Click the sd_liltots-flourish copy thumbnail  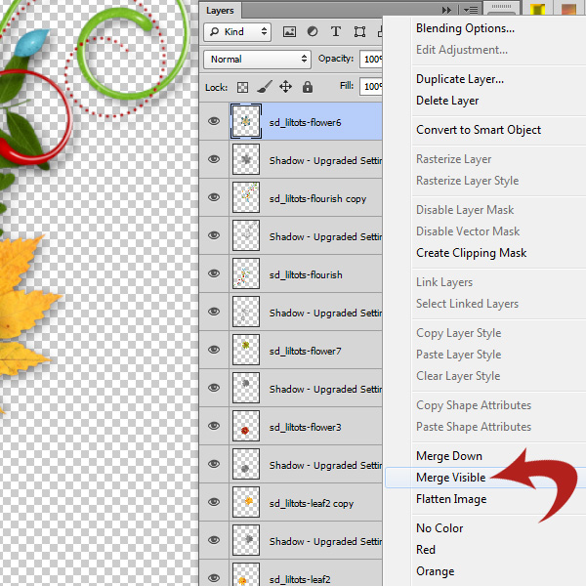pyautogui.click(x=246, y=197)
